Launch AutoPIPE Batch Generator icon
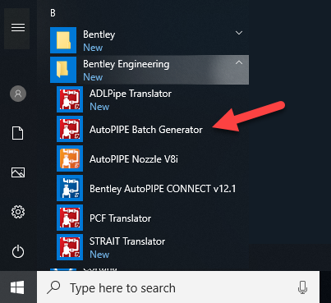The height and width of the screenshot is (303, 331). click(70, 129)
